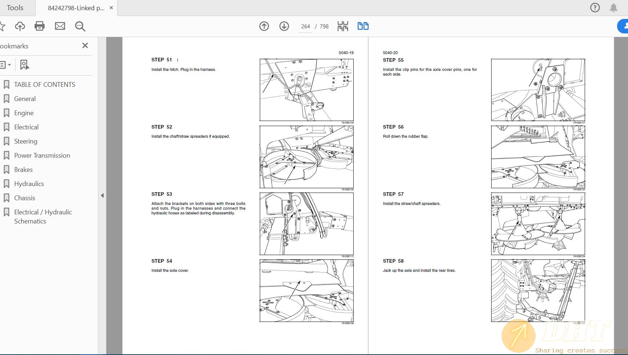Click the upload to cloud icon
This screenshot has width=628, height=355.
(20, 26)
